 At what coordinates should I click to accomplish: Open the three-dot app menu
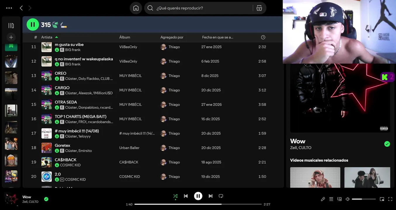9,8
